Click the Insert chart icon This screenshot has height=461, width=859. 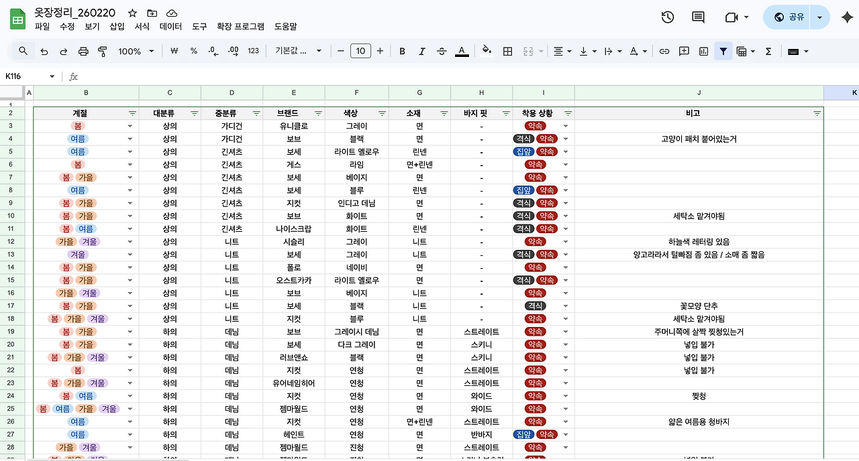703,51
